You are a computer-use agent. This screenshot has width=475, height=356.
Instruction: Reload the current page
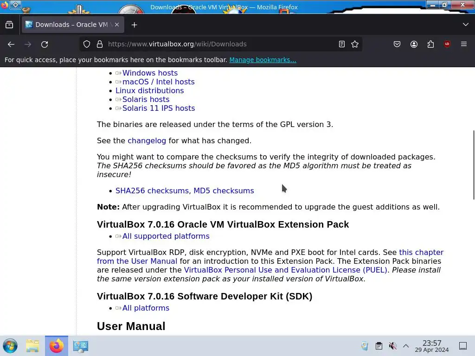45,44
